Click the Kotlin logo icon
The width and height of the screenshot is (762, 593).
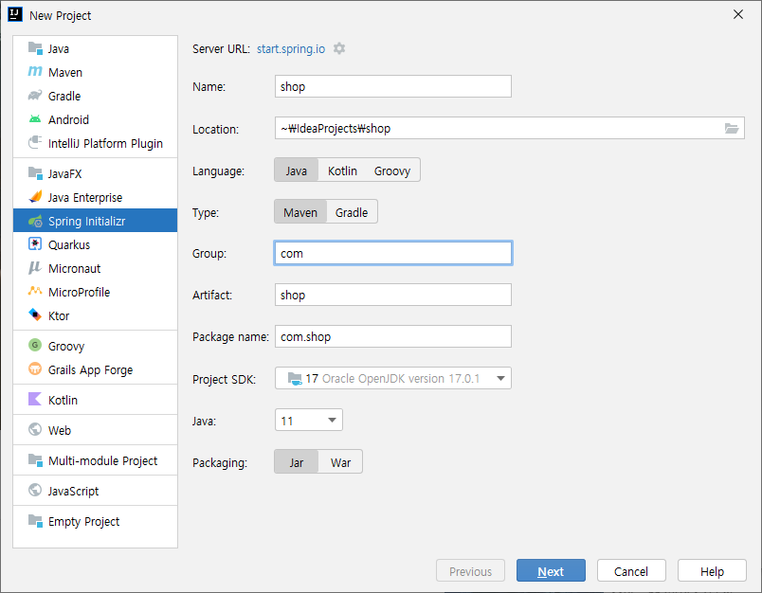[35, 399]
